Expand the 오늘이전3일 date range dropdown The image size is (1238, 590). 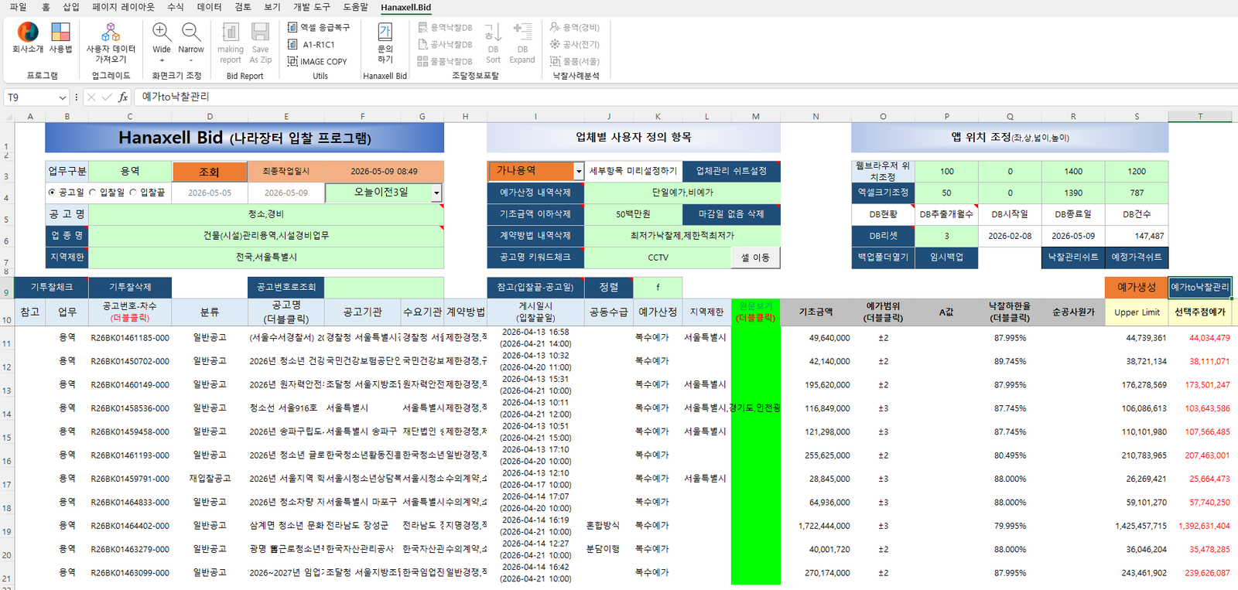(x=436, y=193)
